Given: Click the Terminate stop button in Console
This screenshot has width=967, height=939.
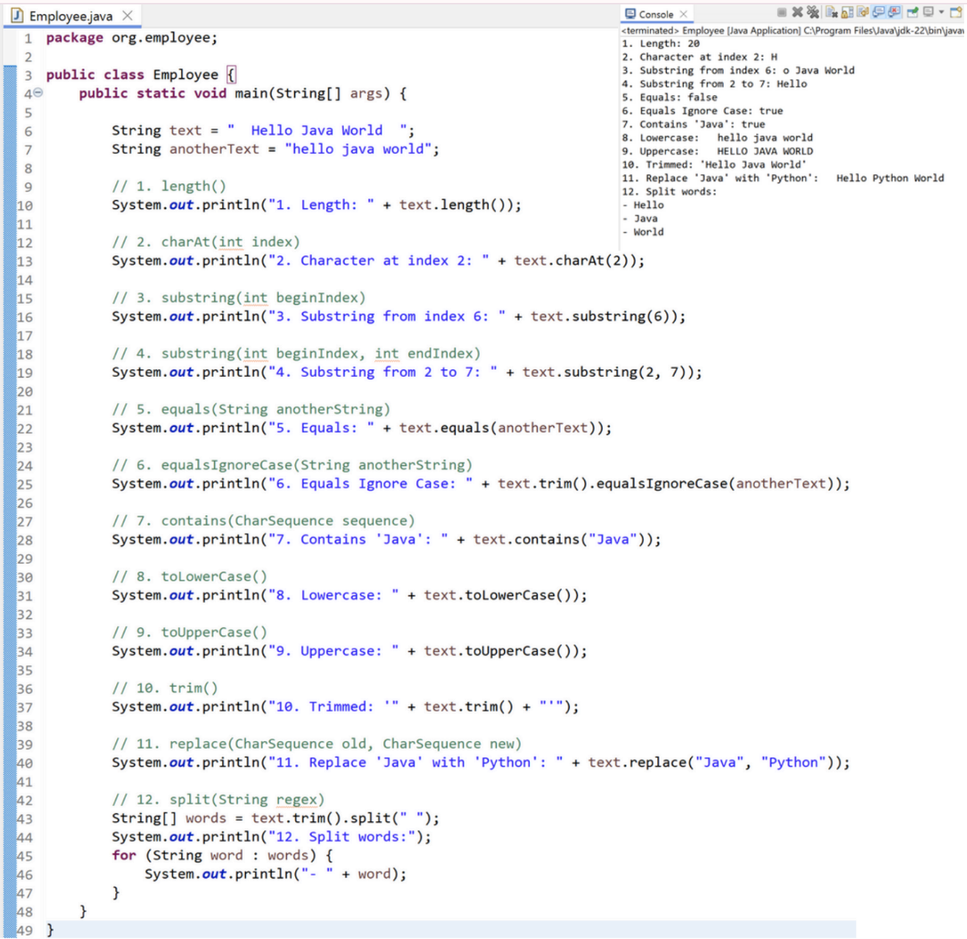Looking at the screenshot, I should [x=782, y=12].
